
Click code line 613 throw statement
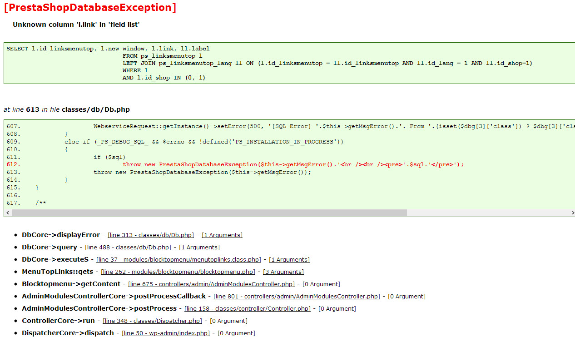(x=202, y=173)
